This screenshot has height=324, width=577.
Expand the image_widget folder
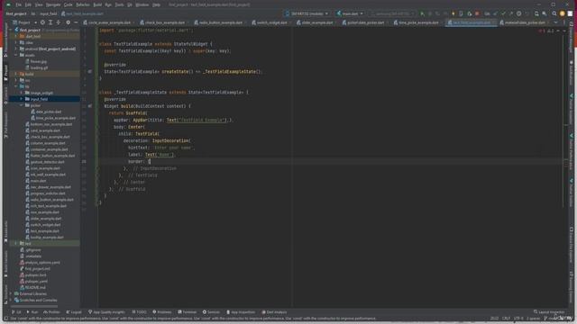pyautogui.click(x=22, y=93)
